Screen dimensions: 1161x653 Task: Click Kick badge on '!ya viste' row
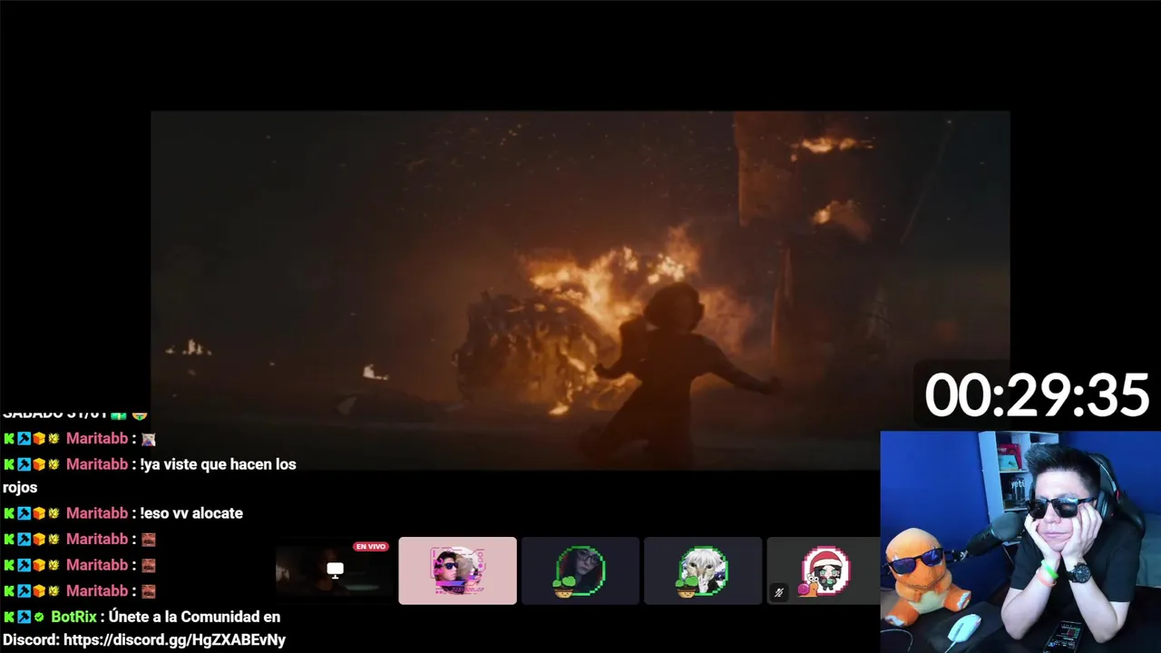click(9, 464)
